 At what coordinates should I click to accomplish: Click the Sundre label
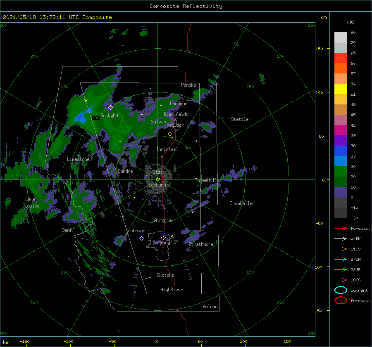(x=125, y=171)
